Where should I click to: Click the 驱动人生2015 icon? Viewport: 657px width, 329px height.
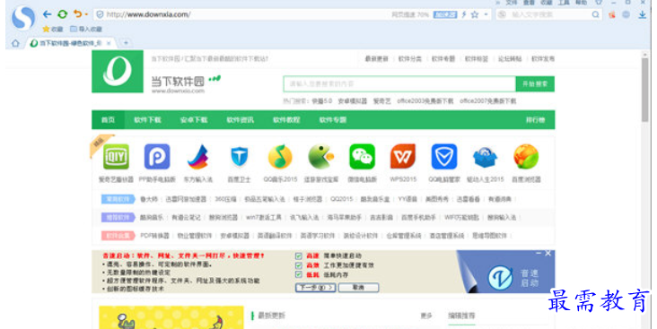(485, 158)
